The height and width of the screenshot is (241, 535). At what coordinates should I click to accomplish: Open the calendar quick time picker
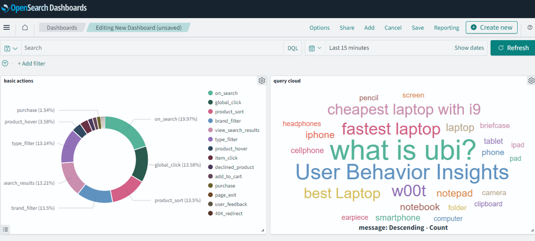click(315, 48)
